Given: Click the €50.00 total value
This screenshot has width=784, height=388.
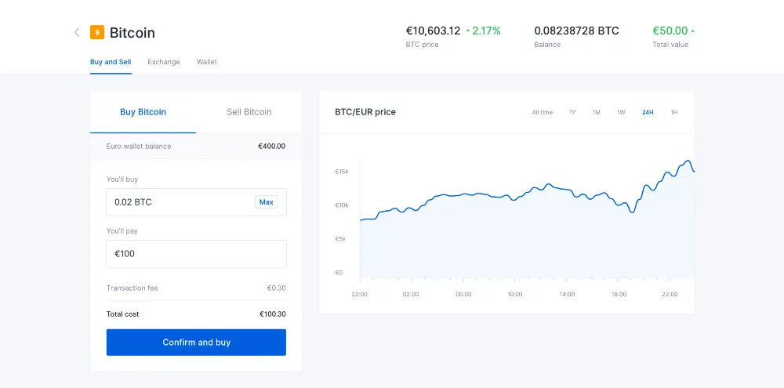Looking at the screenshot, I should point(670,31).
